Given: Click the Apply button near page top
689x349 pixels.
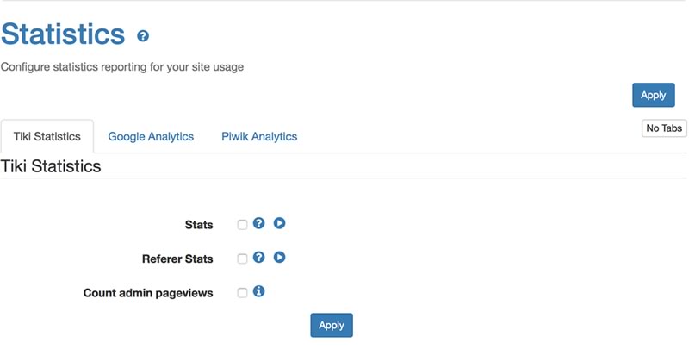Looking at the screenshot, I should coord(654,95).
